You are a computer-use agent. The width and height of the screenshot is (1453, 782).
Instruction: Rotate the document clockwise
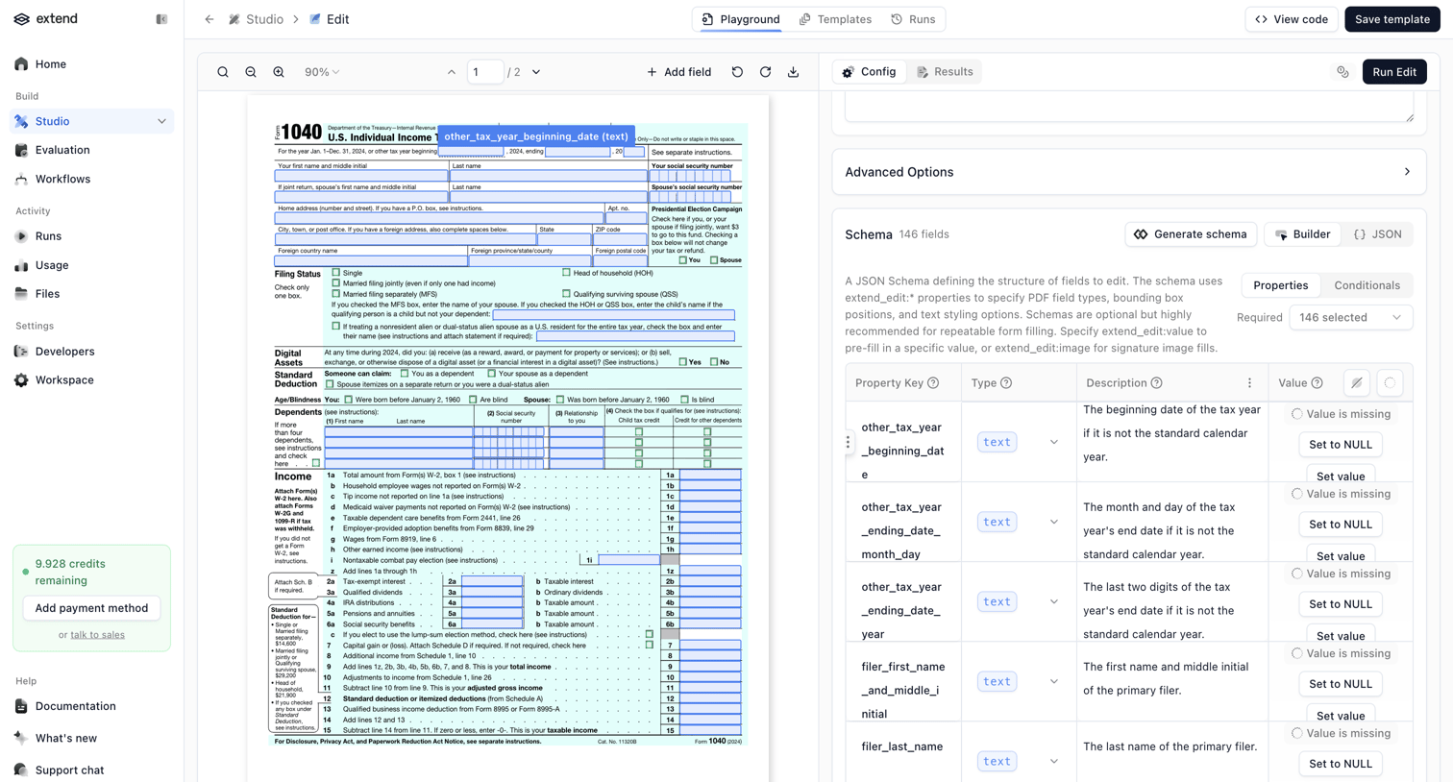(765, 72)
